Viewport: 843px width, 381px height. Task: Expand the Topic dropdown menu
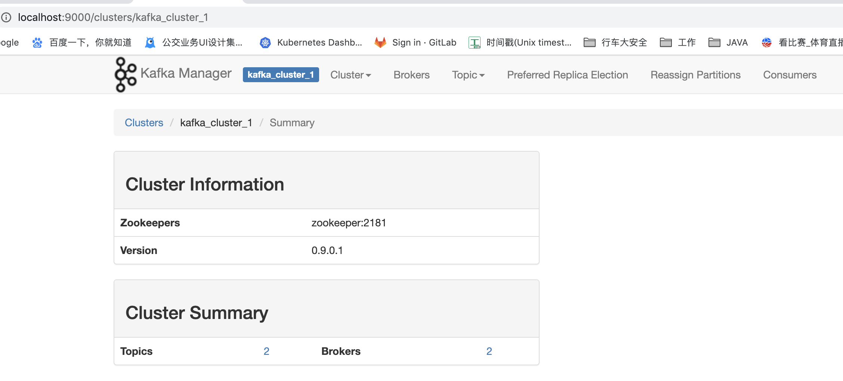pos(468,75)
